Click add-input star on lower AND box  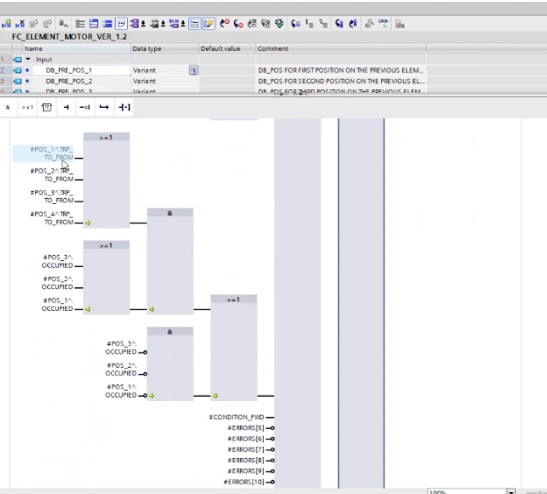click(152, 396)
